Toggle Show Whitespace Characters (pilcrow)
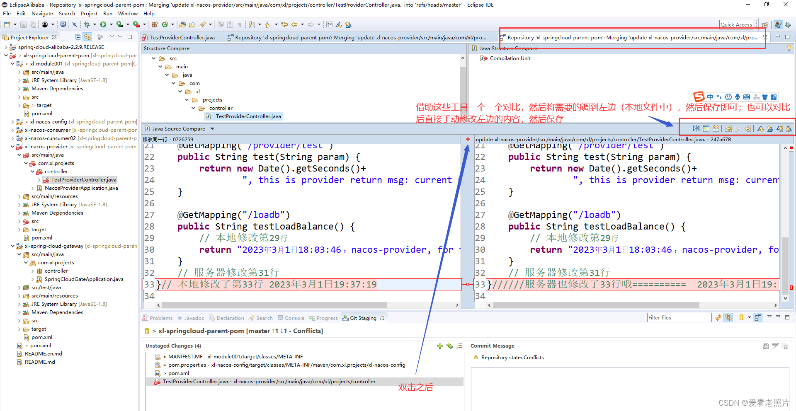Viewport: 796px width, 411px height. pos(240,24)
